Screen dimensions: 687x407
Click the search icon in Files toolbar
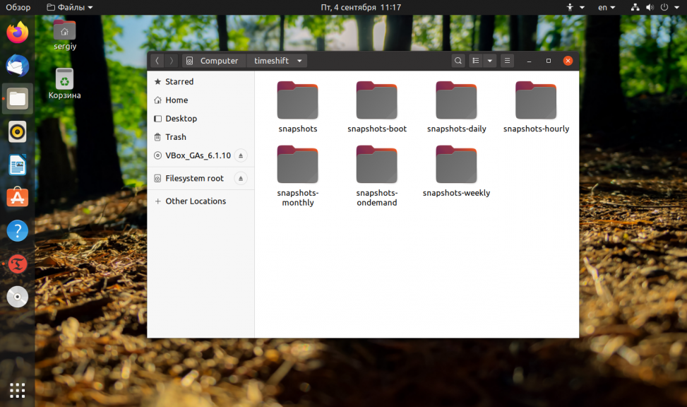pyautogui.click(x=458, y=61)
